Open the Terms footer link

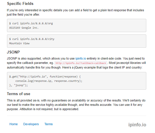[48, 124]
